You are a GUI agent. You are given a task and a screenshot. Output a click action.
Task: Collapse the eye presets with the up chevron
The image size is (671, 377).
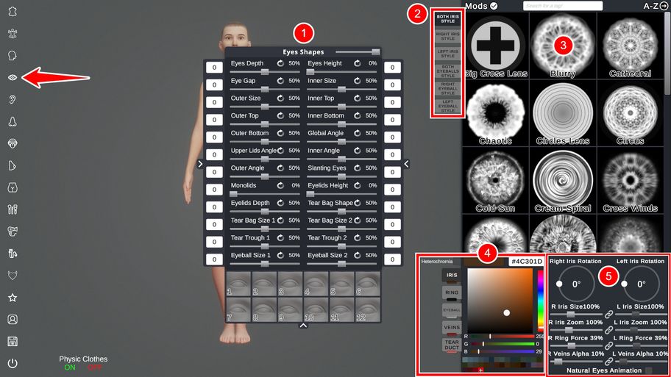[303, 326]
